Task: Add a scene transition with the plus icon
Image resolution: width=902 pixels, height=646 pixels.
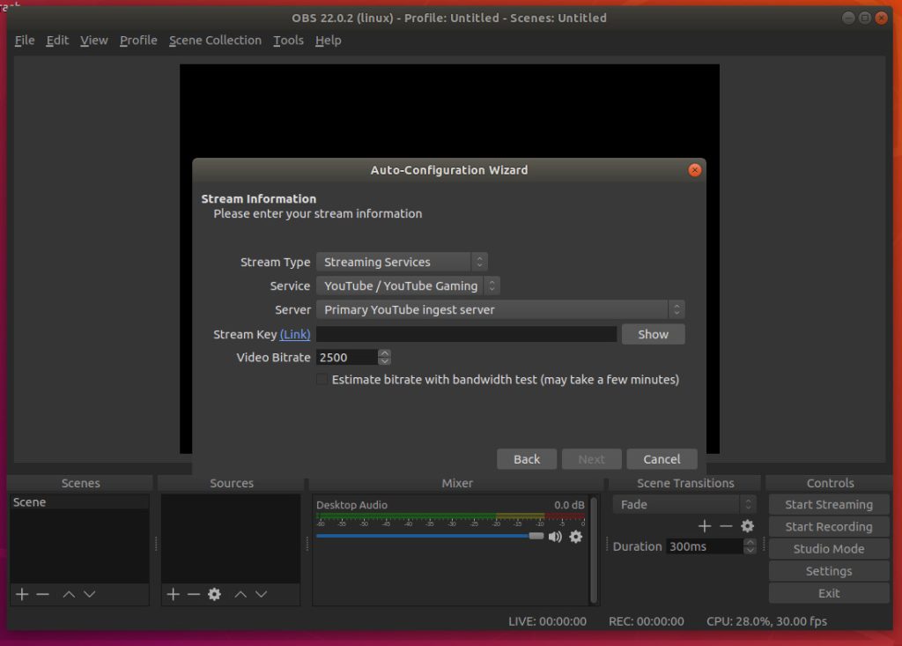Action: pos(705,526)
